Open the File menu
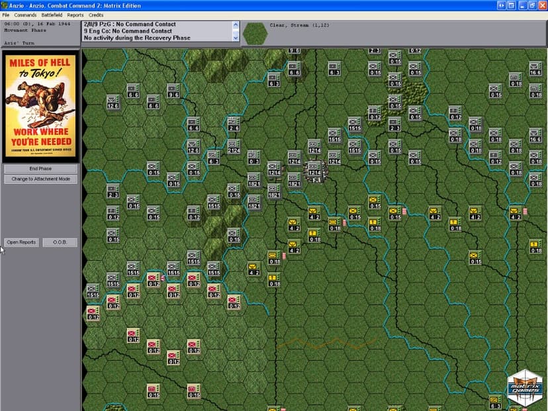Image resolution: width=548 pixels, height=411 pixels. click(x=5, y=15)
